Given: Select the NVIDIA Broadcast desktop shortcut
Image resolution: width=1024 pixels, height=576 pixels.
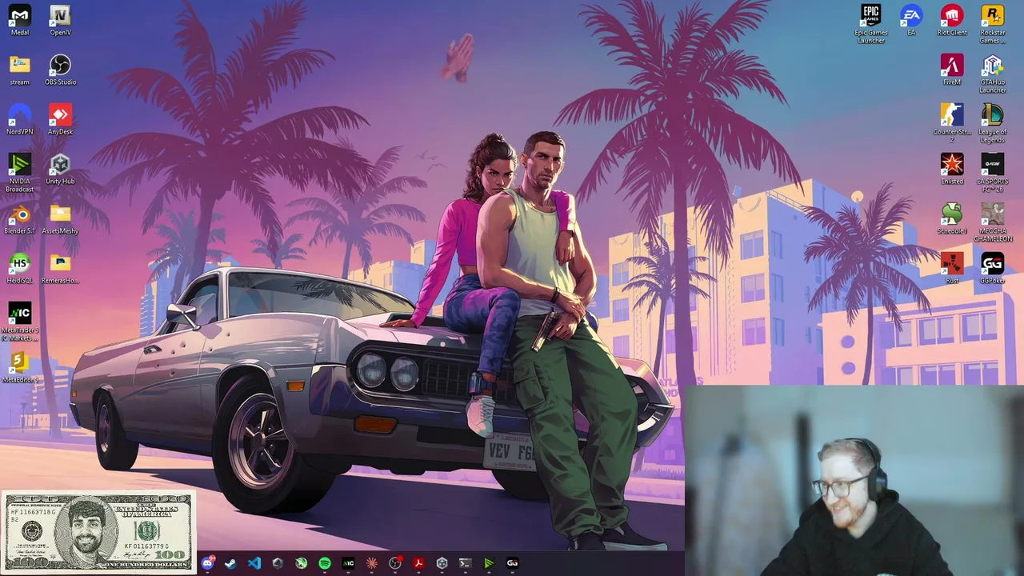Looking at the screenshot, I should (20, 174).
